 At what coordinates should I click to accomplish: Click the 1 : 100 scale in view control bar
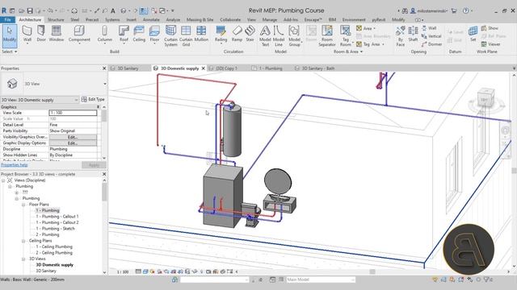tap(123, 272)
